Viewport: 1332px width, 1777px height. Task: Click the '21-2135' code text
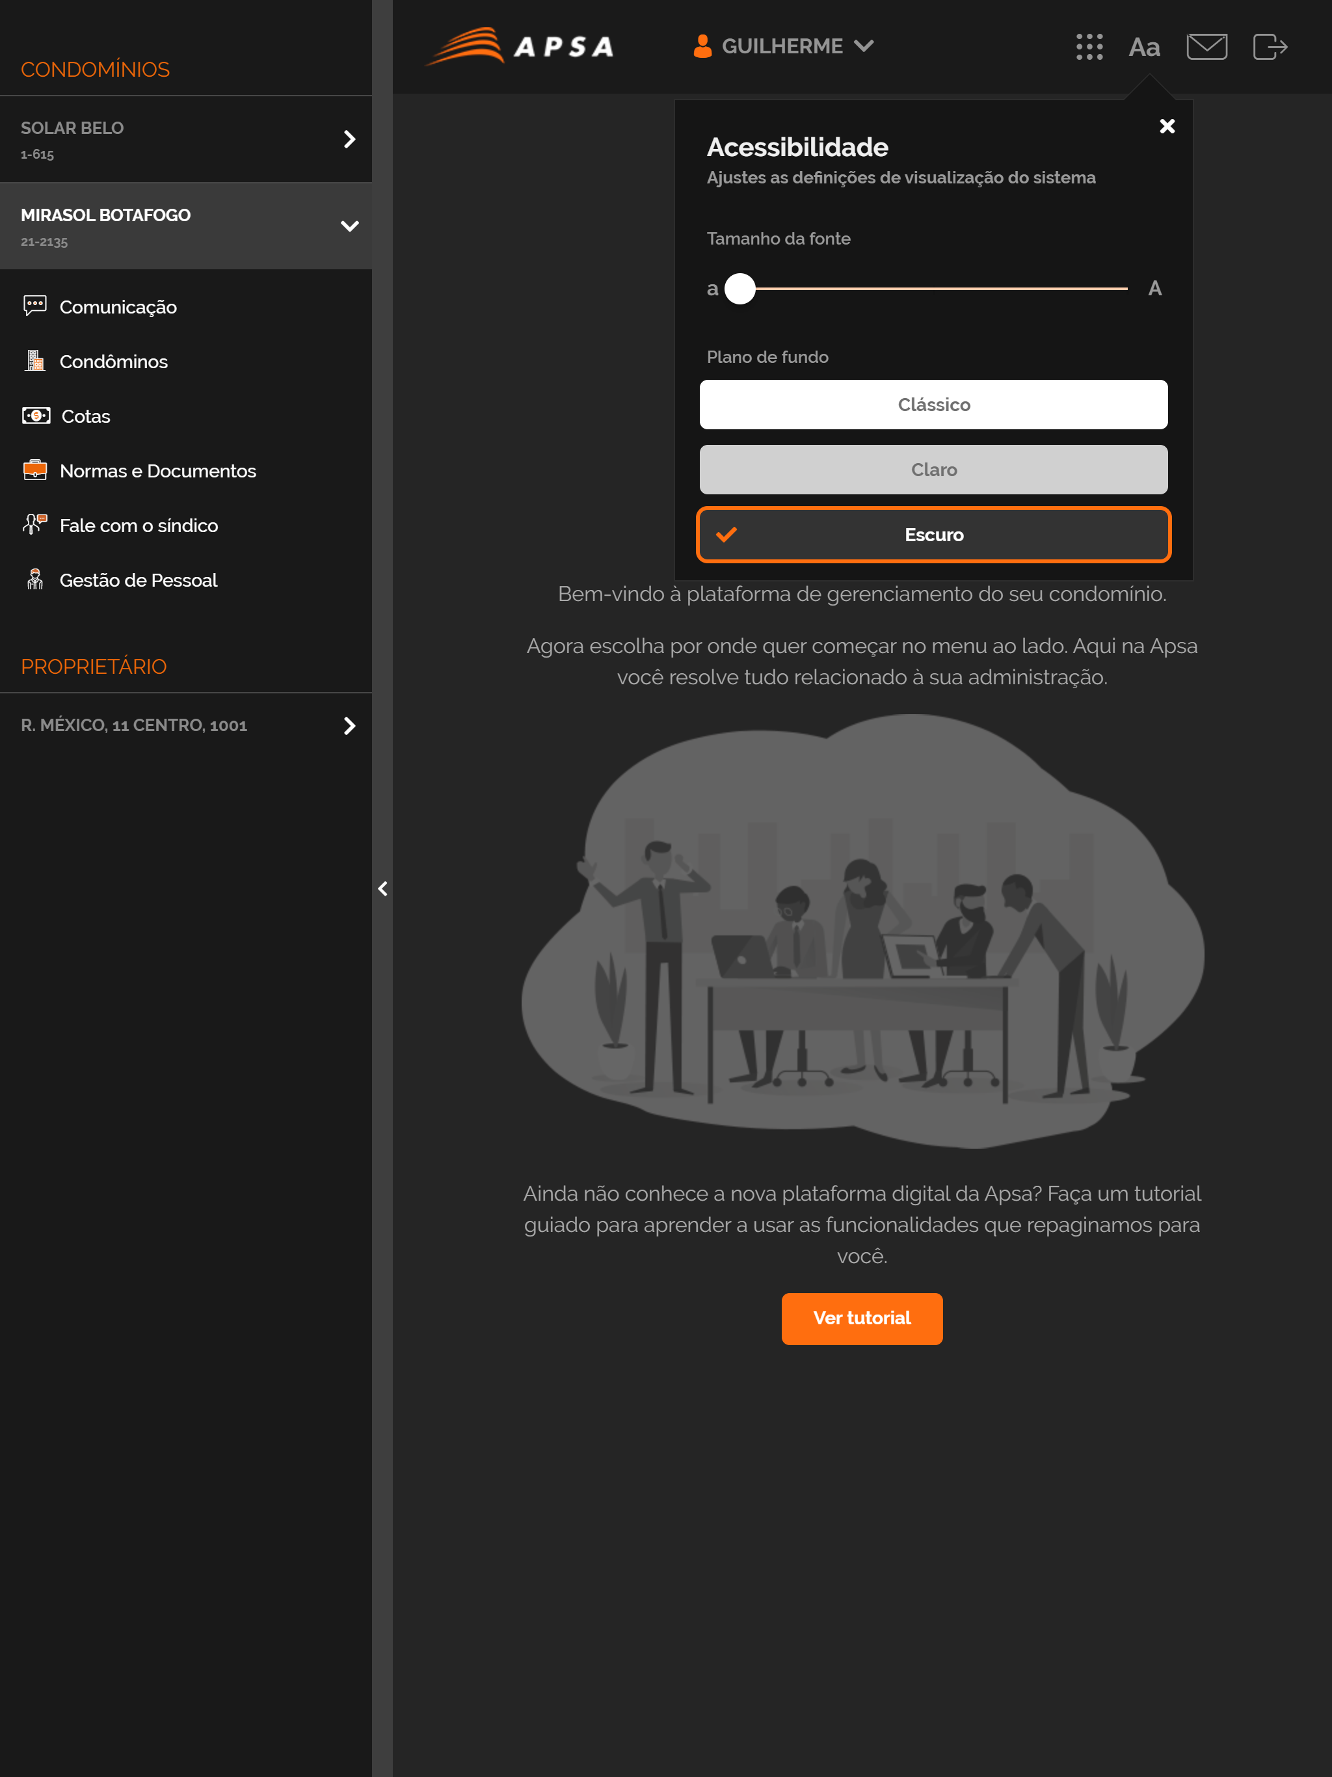(44, 242)
